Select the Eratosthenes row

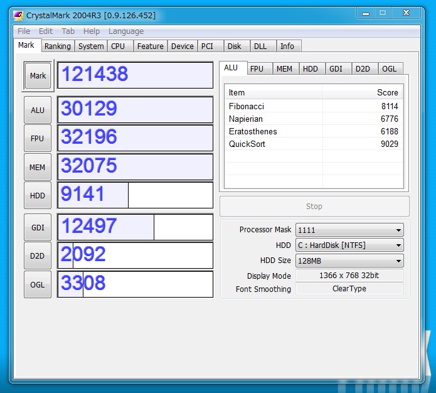click(x=314, y=131)
